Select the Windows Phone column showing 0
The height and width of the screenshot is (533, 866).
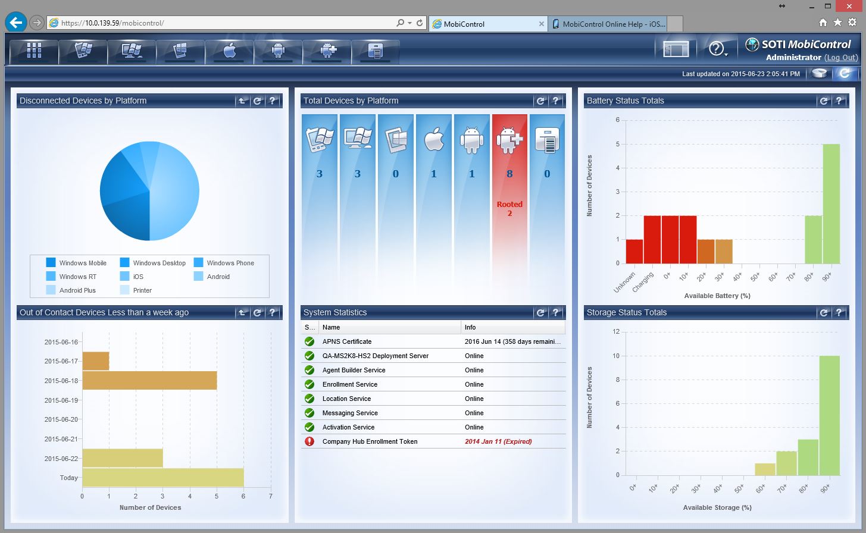tap(396, 208)
